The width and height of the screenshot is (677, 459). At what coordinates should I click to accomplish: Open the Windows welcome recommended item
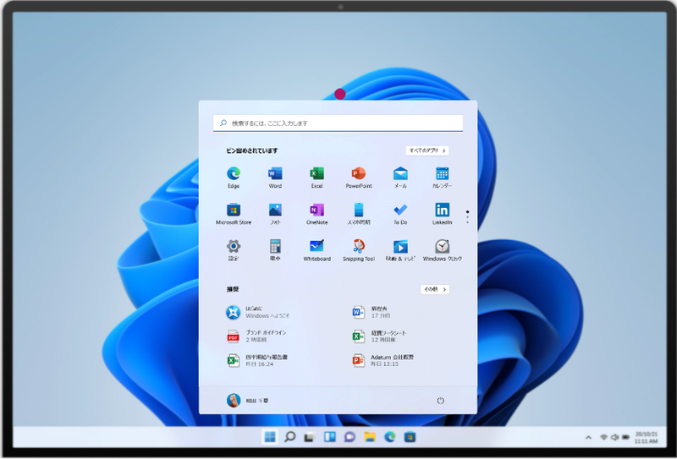(258, 312)
